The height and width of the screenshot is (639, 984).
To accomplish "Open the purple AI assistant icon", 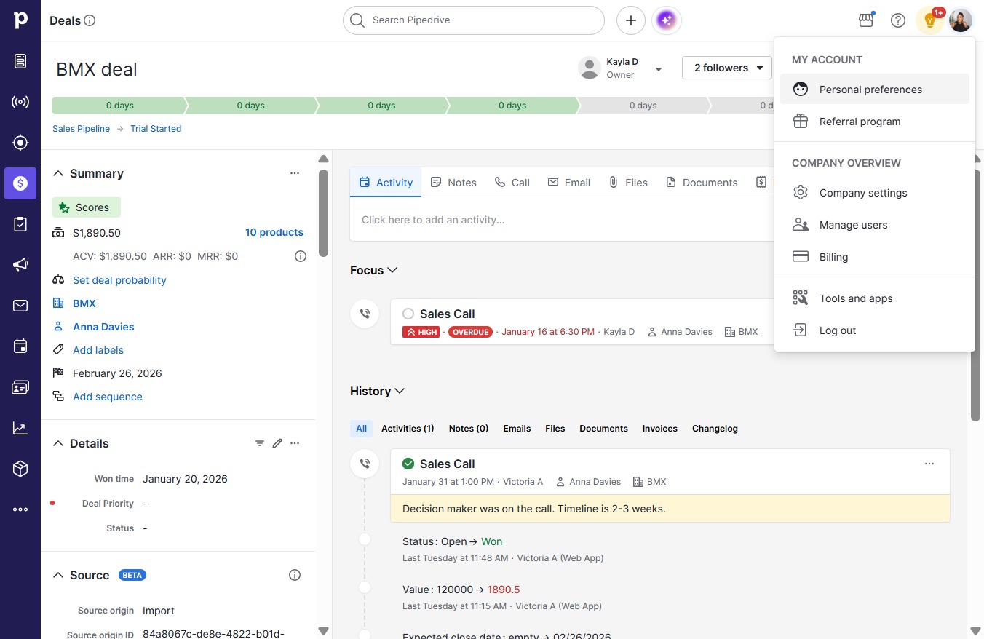I will pos(667,20).
